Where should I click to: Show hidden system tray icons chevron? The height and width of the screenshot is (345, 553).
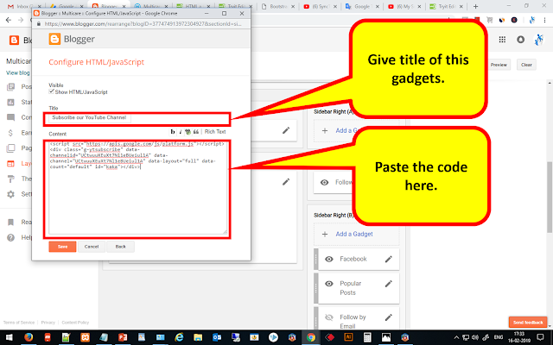456,337
